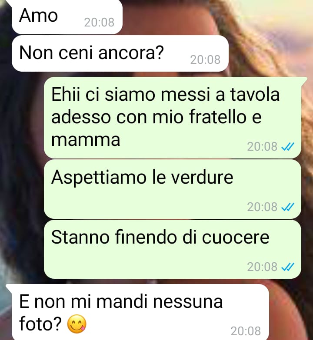Click read receipt ticks on 'Stanno finendo di cuocere'
The width and height of the screenshot is (313, 340).
pyautogui.click(x=288, y=267)
